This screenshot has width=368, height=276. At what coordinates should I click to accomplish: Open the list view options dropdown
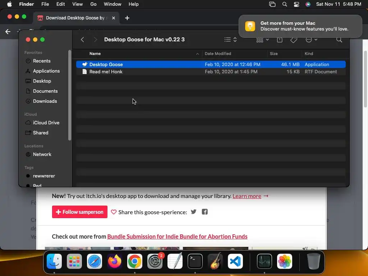pos(230,40)
